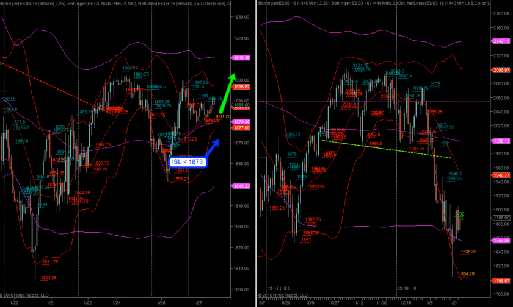Click the 12/16 date label

click(x=406, y=303)
